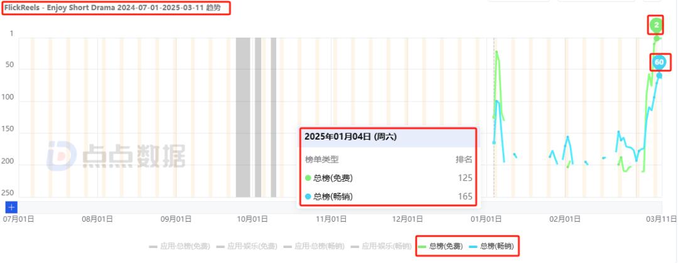Image resolution: width=678 pixels, height=263 pixels.
Task: Click the 榜单类型 column label in tooltip
Action: 322,160
